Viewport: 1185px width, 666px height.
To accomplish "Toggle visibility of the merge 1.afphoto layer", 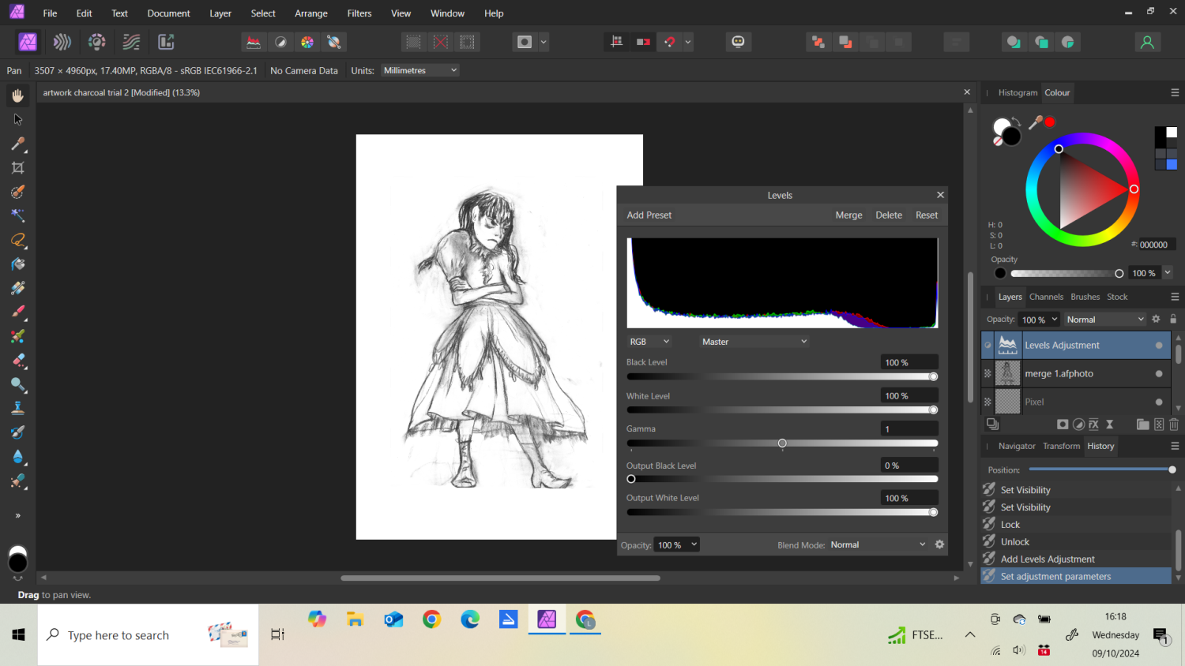I will (1161, 373).
